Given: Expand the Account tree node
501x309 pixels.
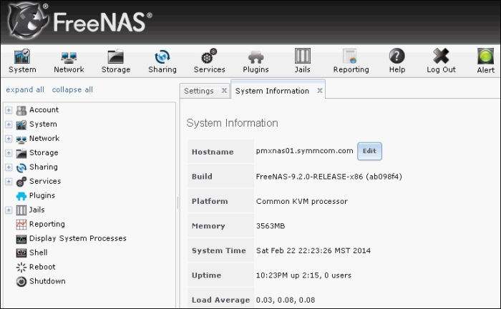Looking at the screenshot, I should (9, 110).
